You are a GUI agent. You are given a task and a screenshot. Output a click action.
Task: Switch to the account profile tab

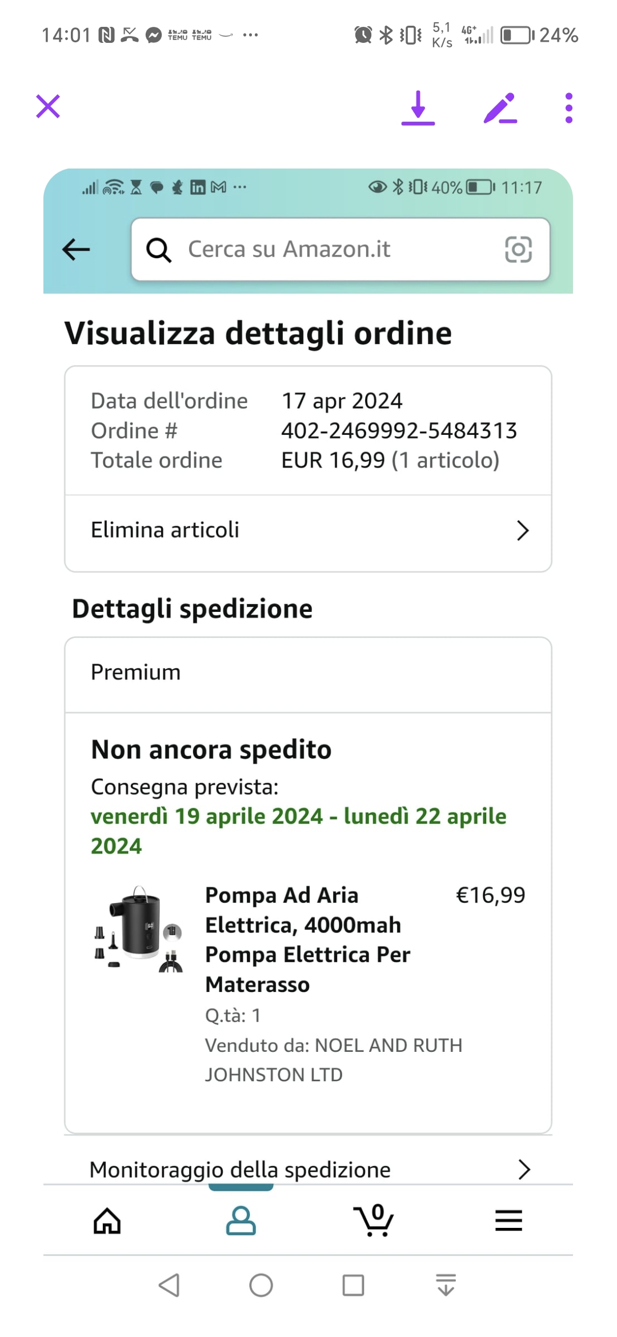pos(241,1221)
